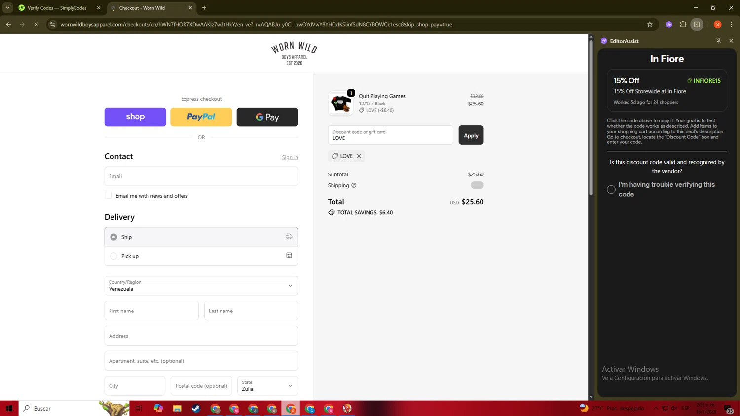The width and height of the screenshot is (740, 416).
Task: Go back to the previous page
Action: pyautogui.click(x=8, y=24)
